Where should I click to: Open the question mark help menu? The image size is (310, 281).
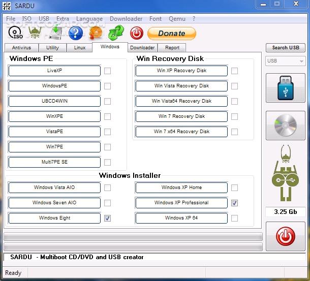pos(194,19)
